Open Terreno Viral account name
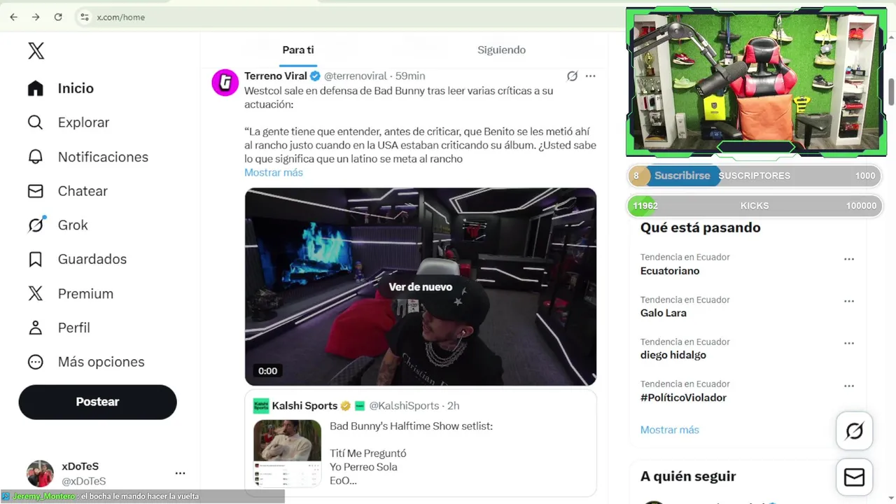The width and height of the screenshot is (896, 504). [x=276, y=76]
